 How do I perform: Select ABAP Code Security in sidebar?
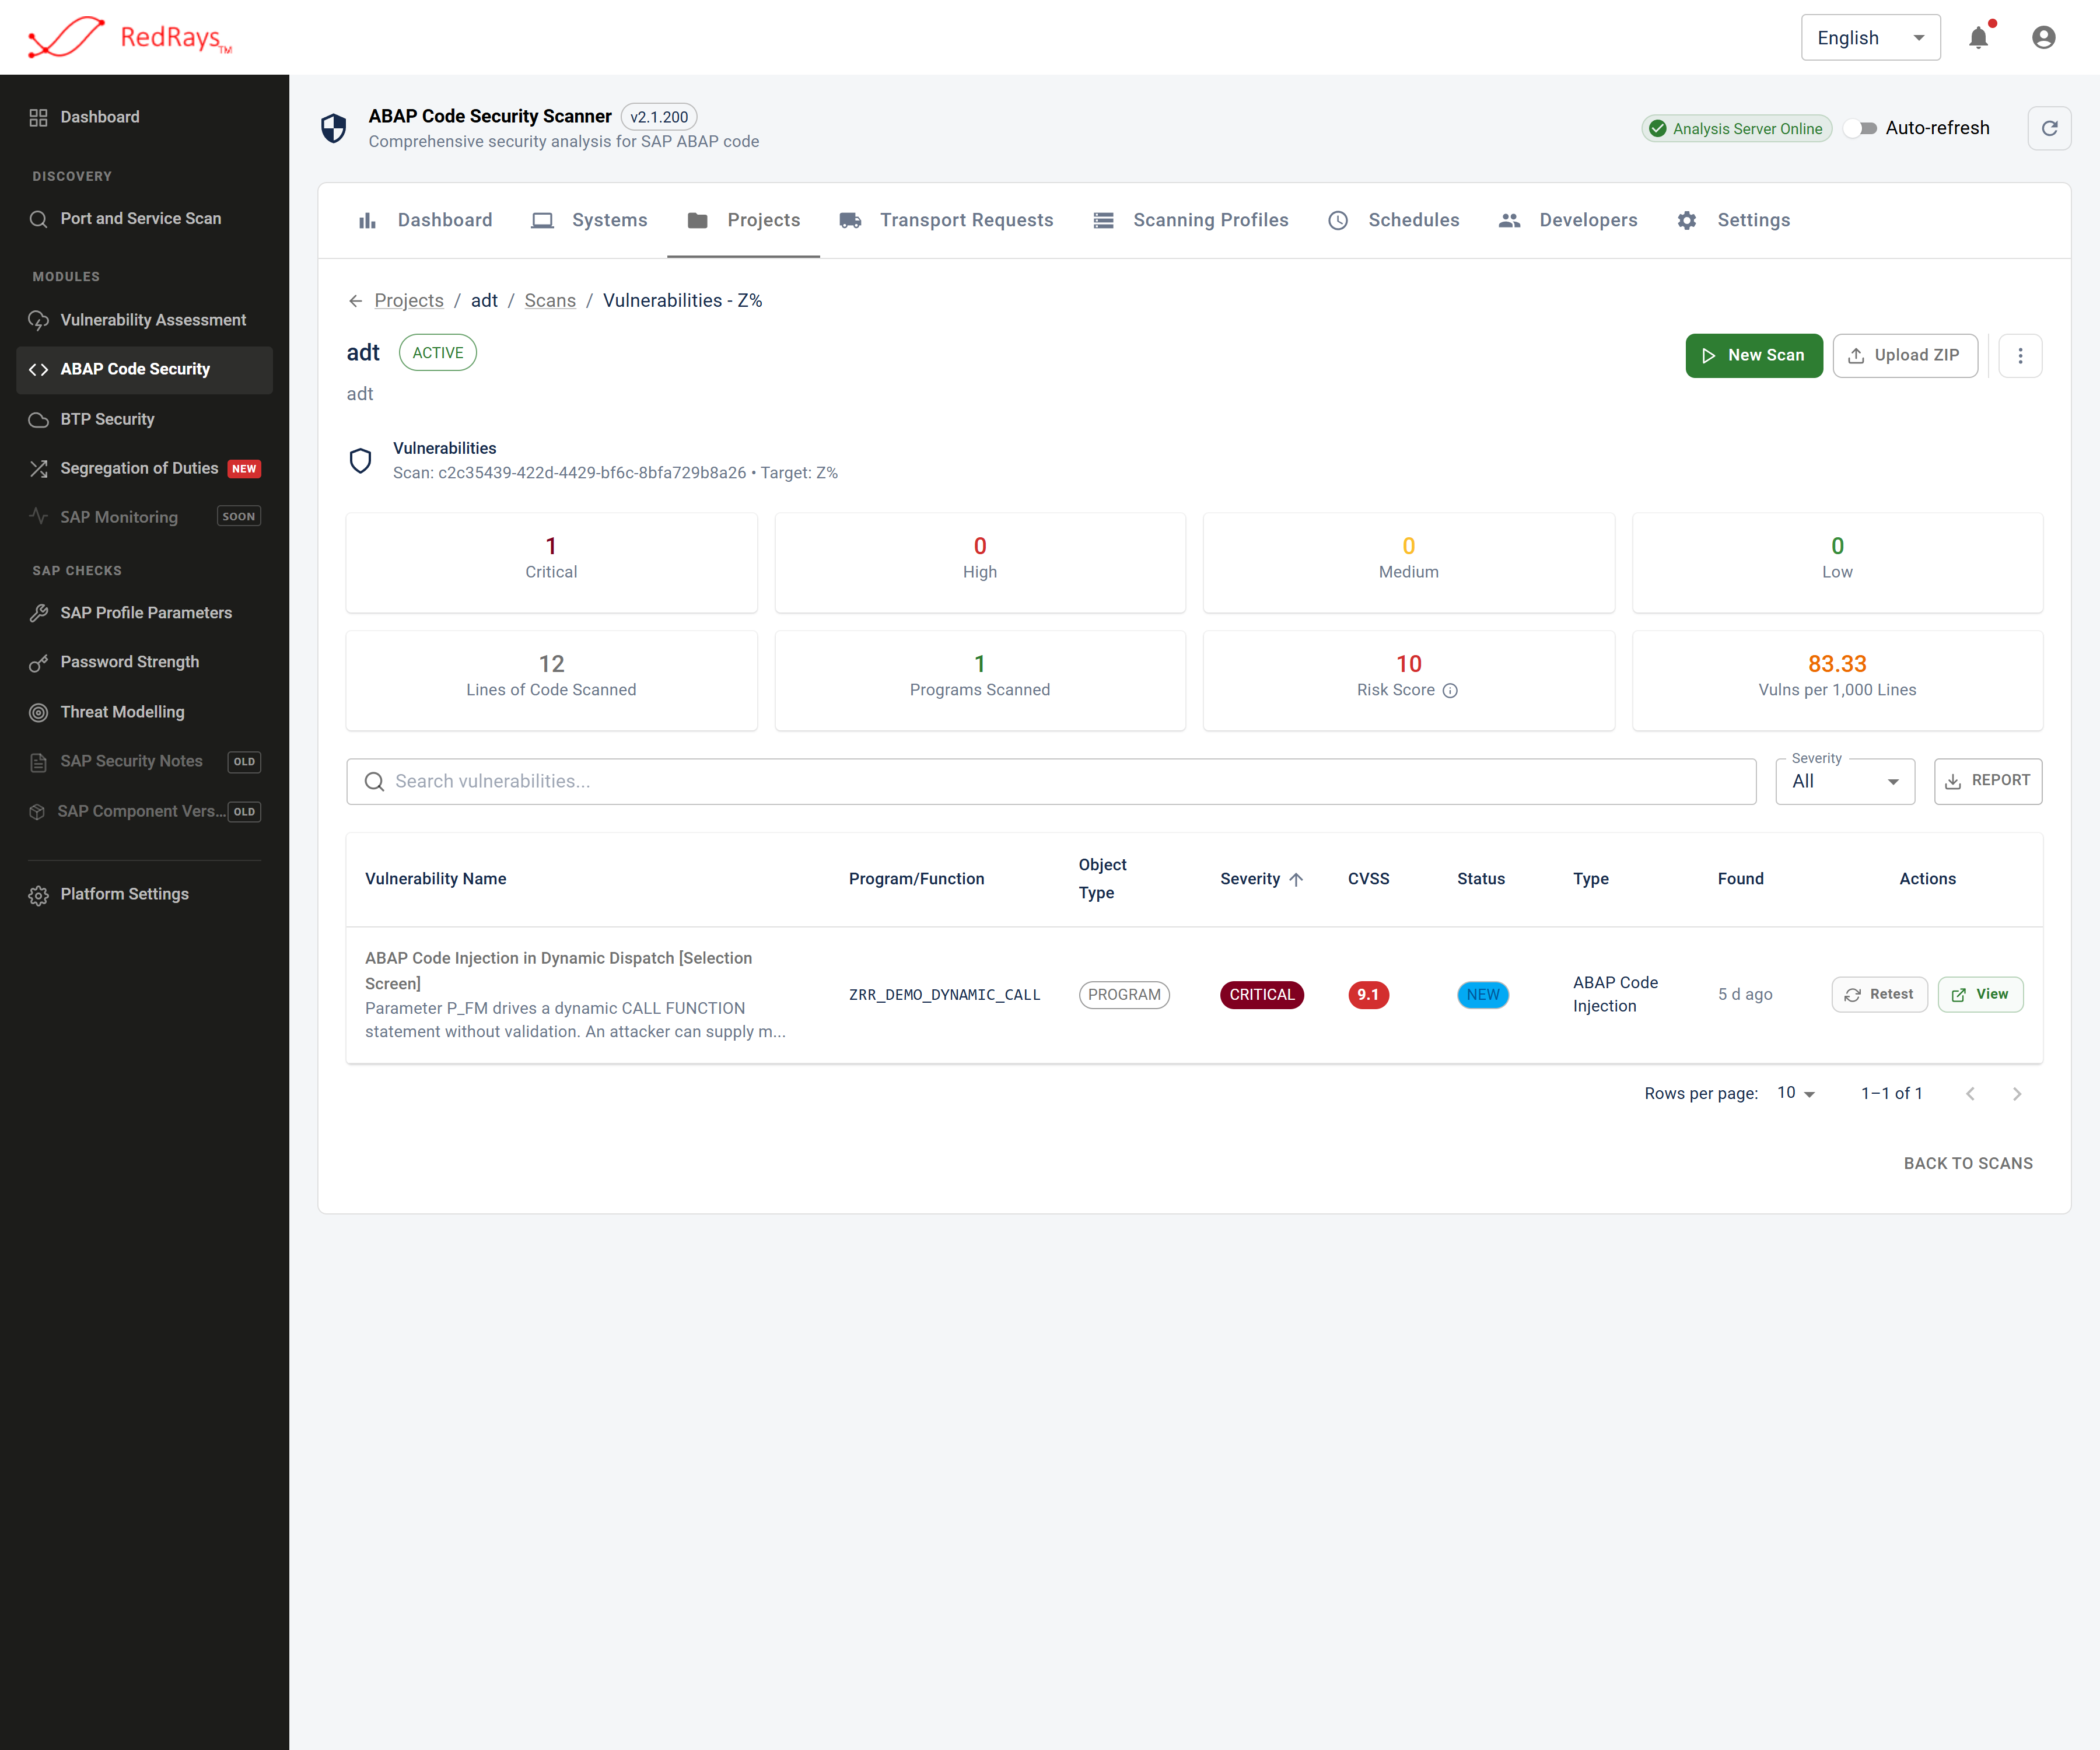coord(145,369)
